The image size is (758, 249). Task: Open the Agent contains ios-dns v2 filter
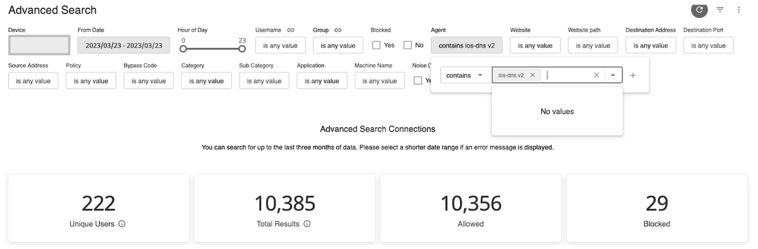466,46
